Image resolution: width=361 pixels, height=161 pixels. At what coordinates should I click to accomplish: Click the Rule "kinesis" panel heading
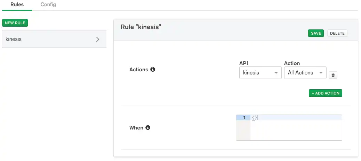click(x=142, y=27)
